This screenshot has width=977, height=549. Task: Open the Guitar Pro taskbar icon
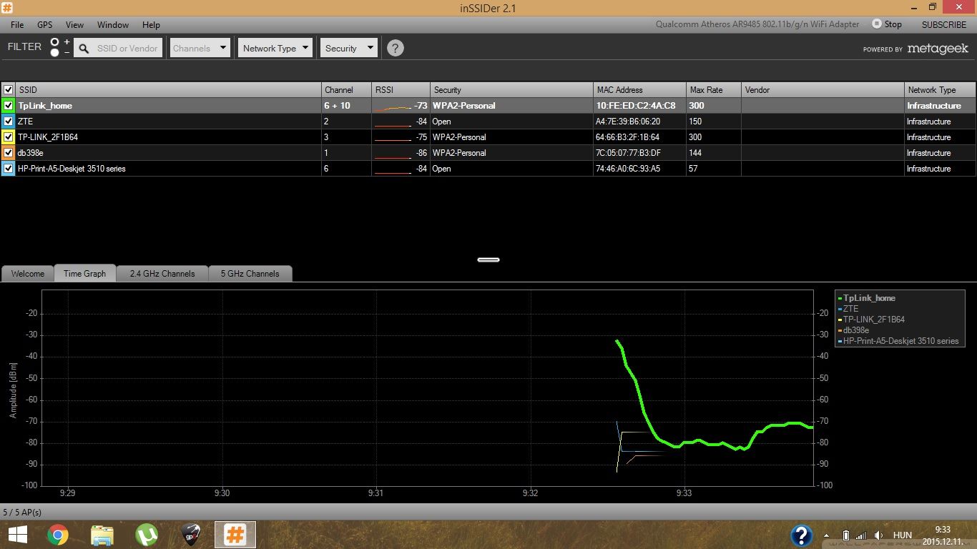[191, 535]
